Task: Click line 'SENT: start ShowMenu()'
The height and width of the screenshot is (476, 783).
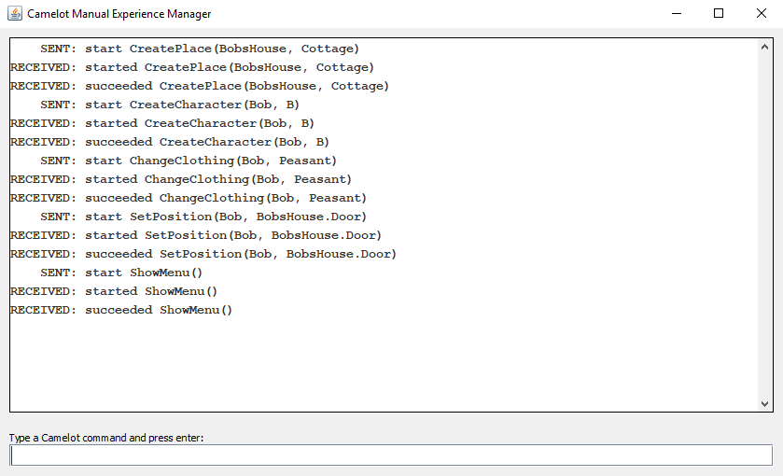Action: [121, 273]
